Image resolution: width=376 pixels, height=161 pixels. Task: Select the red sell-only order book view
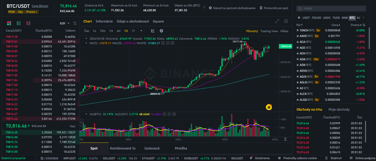(x=28, y=23)
